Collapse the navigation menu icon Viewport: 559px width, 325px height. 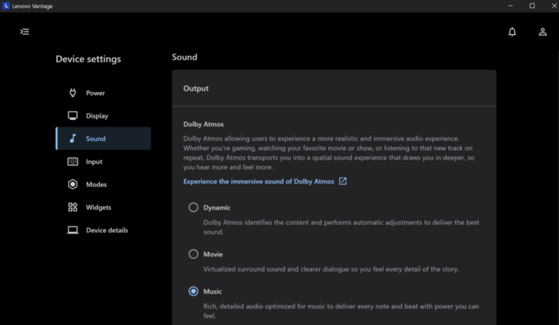25,32
